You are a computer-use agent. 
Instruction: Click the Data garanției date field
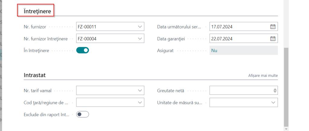click(x=238, y=39)
